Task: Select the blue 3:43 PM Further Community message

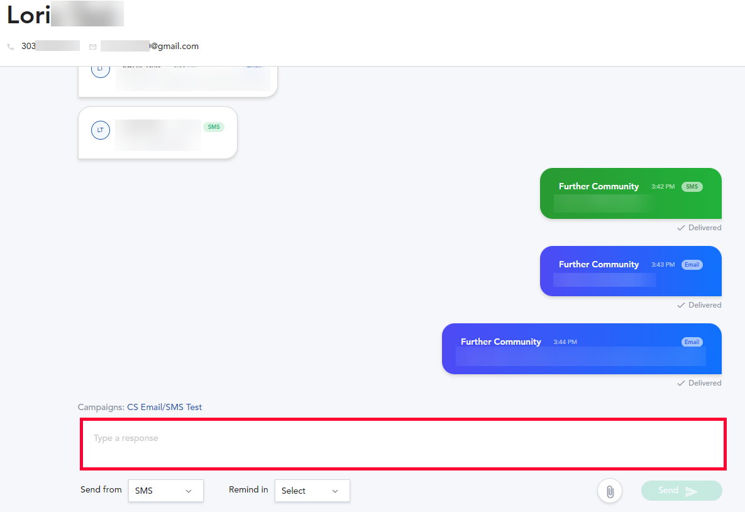Action: coord(630,271)
